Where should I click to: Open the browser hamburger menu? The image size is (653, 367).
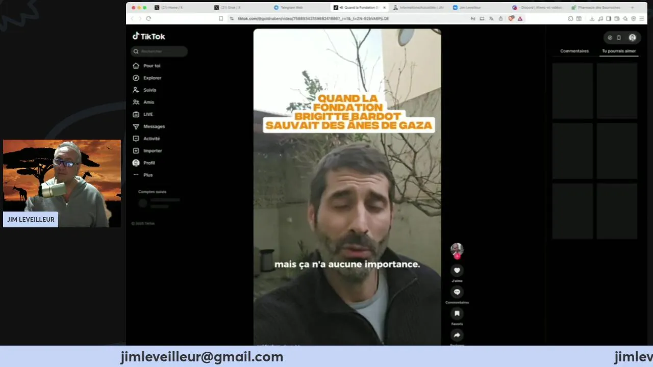click(642, 18)
